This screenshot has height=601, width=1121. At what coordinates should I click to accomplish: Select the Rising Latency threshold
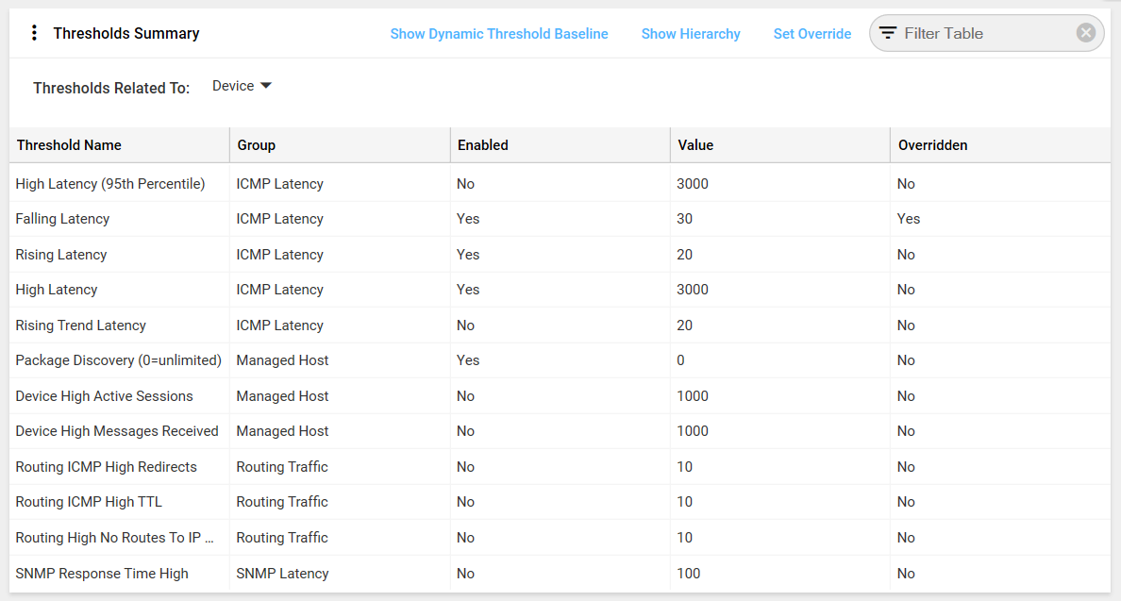(61, 254)
